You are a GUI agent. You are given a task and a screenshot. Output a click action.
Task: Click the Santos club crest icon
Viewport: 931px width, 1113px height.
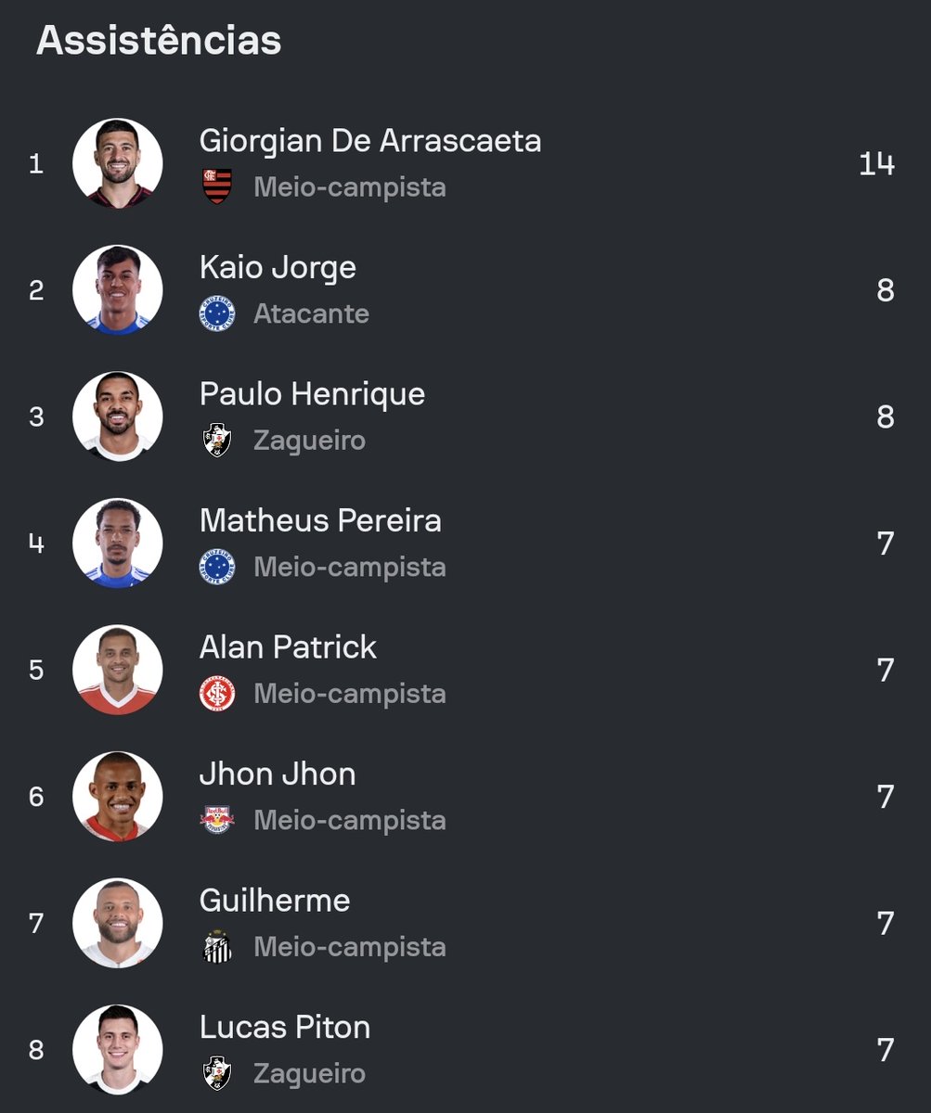pyautogui.click(x=217, y=947)
